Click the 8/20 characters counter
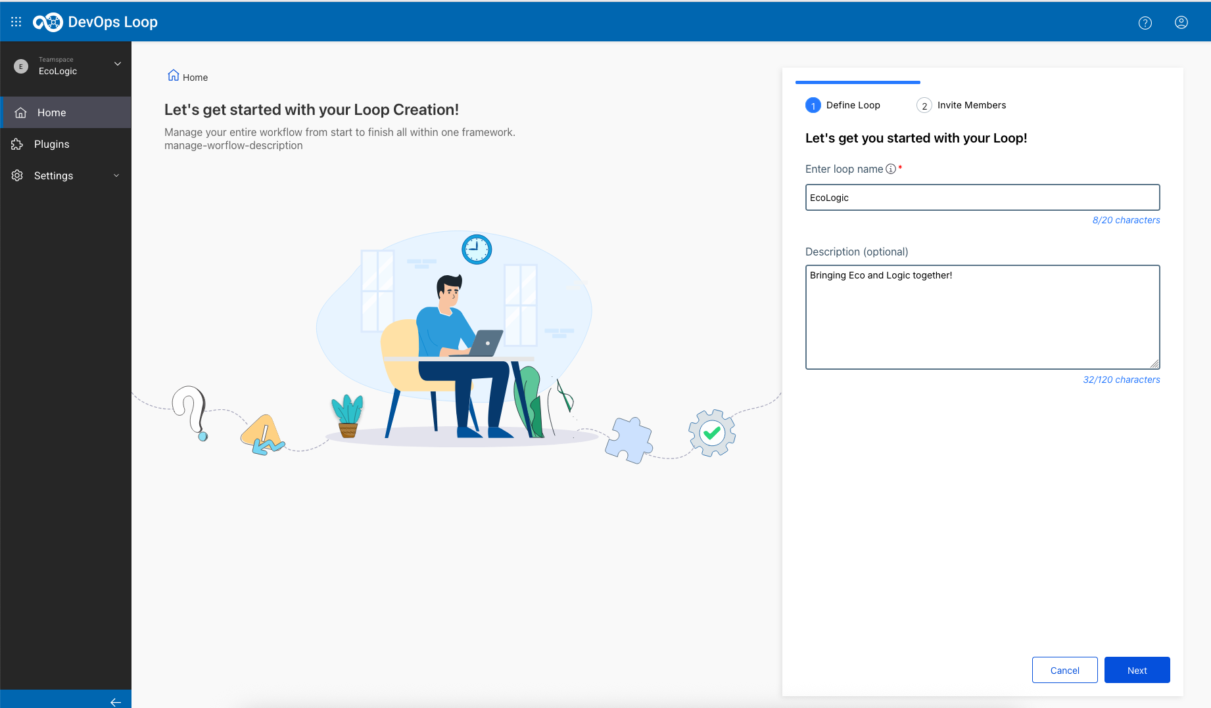1211x708 pixels. (1126, 220)
